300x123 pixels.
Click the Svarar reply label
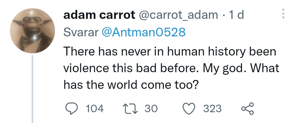(81, 33)
